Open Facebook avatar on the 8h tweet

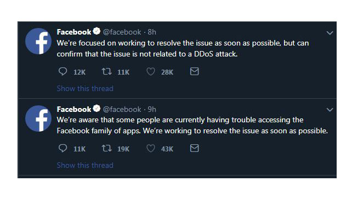pyautogui.click(x=38, y=41)
